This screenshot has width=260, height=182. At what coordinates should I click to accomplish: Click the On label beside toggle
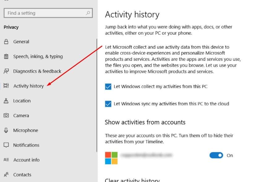click(x=230, y=156)
